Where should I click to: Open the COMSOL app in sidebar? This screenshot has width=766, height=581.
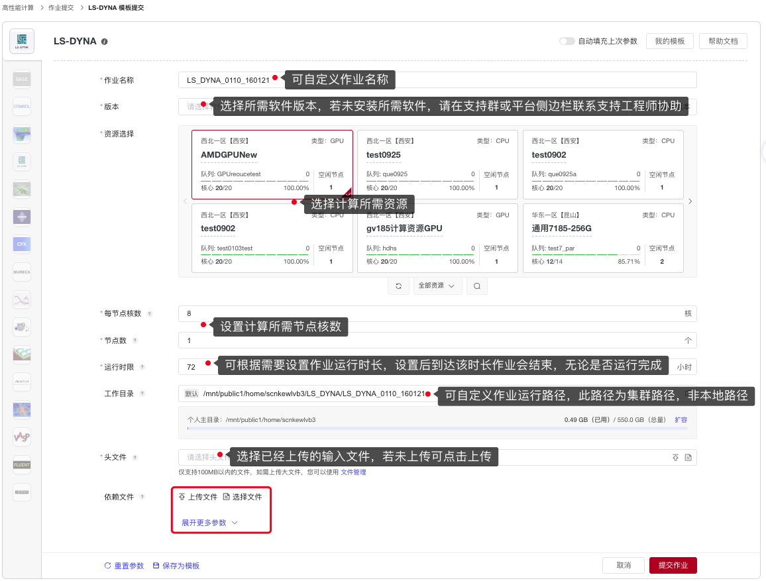22,107
